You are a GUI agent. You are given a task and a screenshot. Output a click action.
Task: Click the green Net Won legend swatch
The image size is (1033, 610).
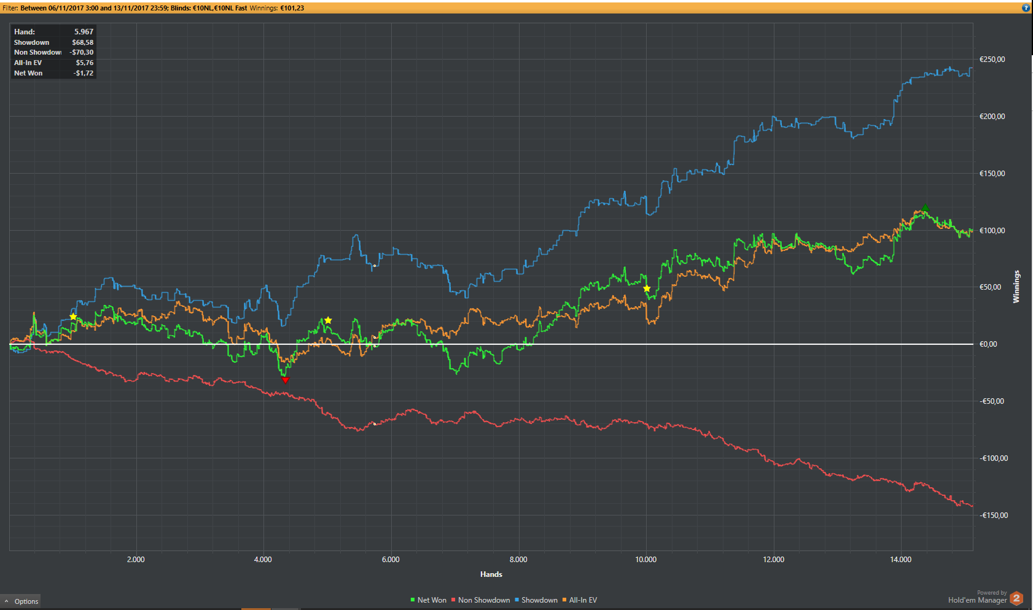[x=413, y=600]
